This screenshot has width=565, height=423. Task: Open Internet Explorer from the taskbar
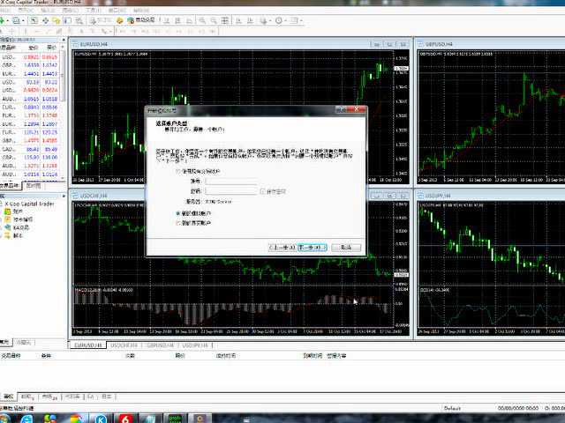pos(27,419)
